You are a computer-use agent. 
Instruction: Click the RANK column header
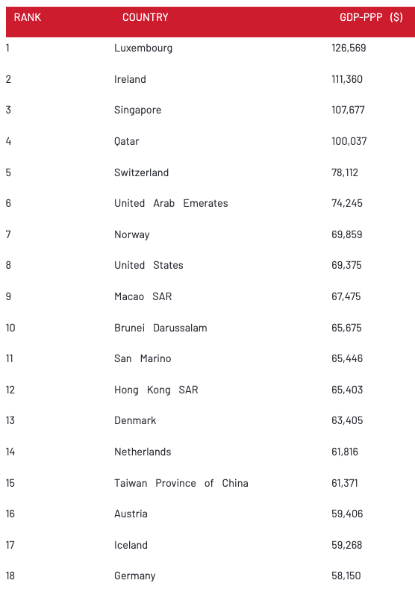click(x=28, y=17)
